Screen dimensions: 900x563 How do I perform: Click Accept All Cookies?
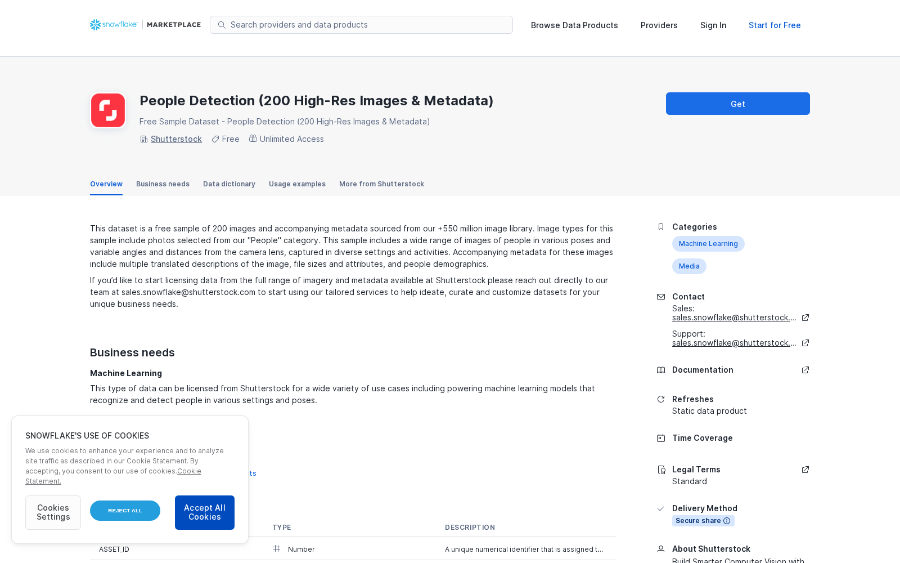[x=205, y=512]
